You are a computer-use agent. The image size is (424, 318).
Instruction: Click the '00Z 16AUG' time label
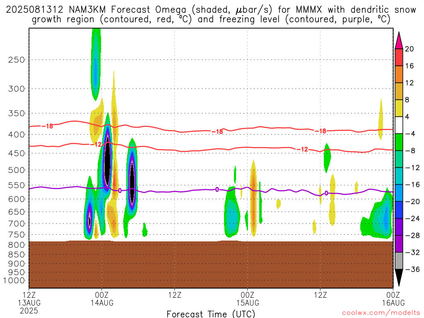393,299
